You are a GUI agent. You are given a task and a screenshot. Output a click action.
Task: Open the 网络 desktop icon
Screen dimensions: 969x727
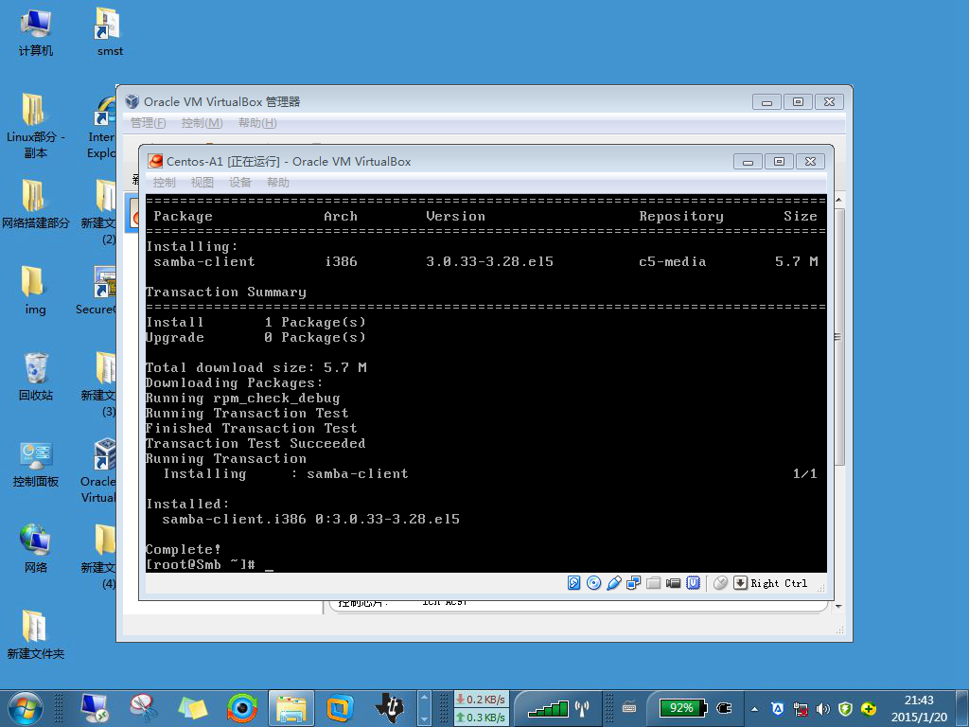pyautogui.click(x=36, y=548)
